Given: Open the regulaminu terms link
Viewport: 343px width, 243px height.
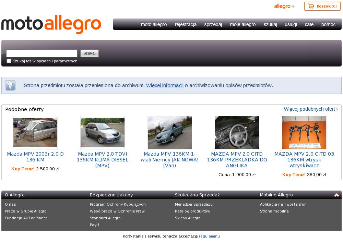Looking at the screenshot, I should 209,236.
